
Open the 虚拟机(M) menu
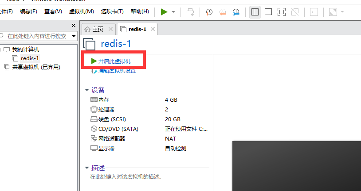tap(81, 11)
